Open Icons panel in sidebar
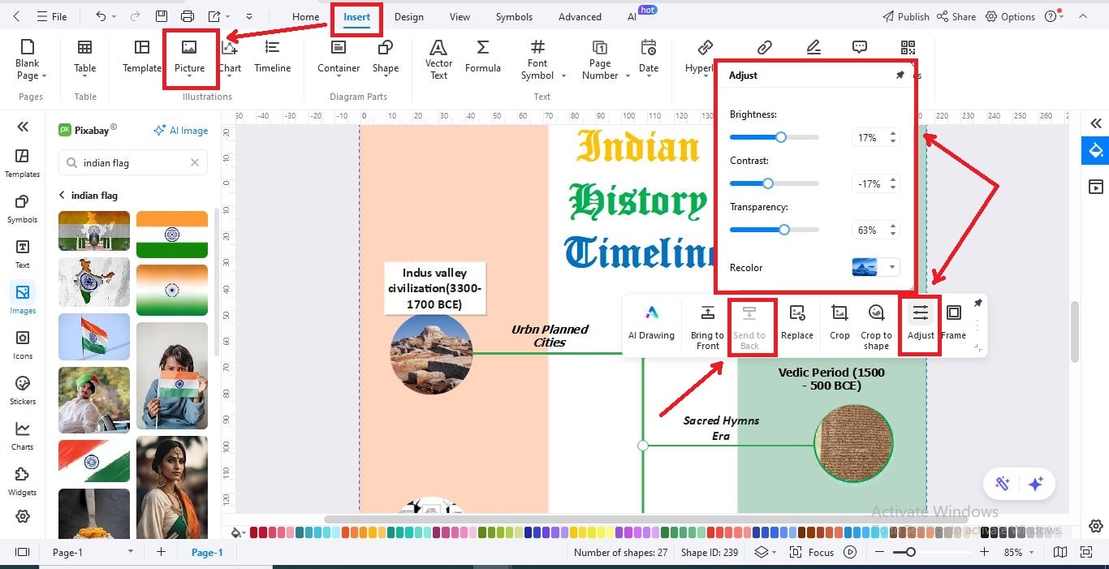Screen dimensions: 1109x569 point(23,344)
